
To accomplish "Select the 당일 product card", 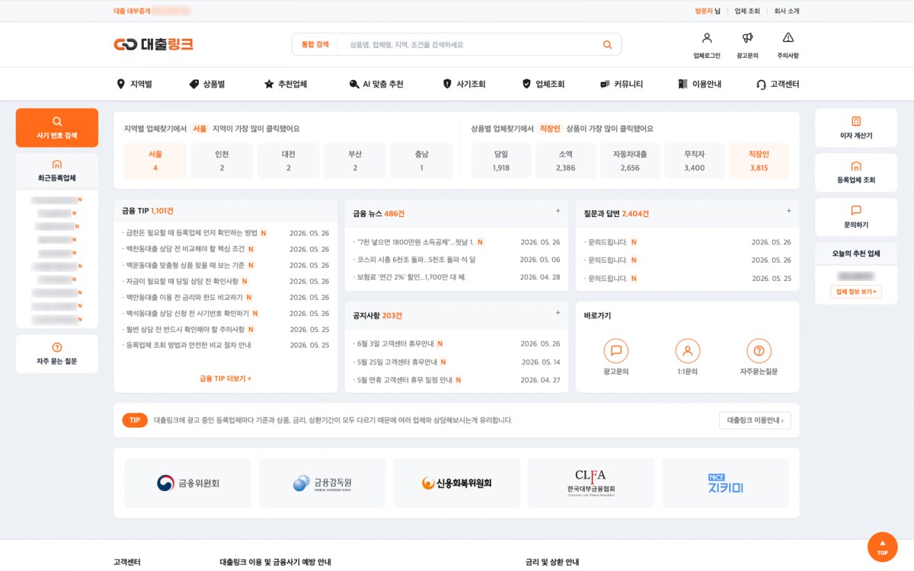I will click(x=501, y=161).
